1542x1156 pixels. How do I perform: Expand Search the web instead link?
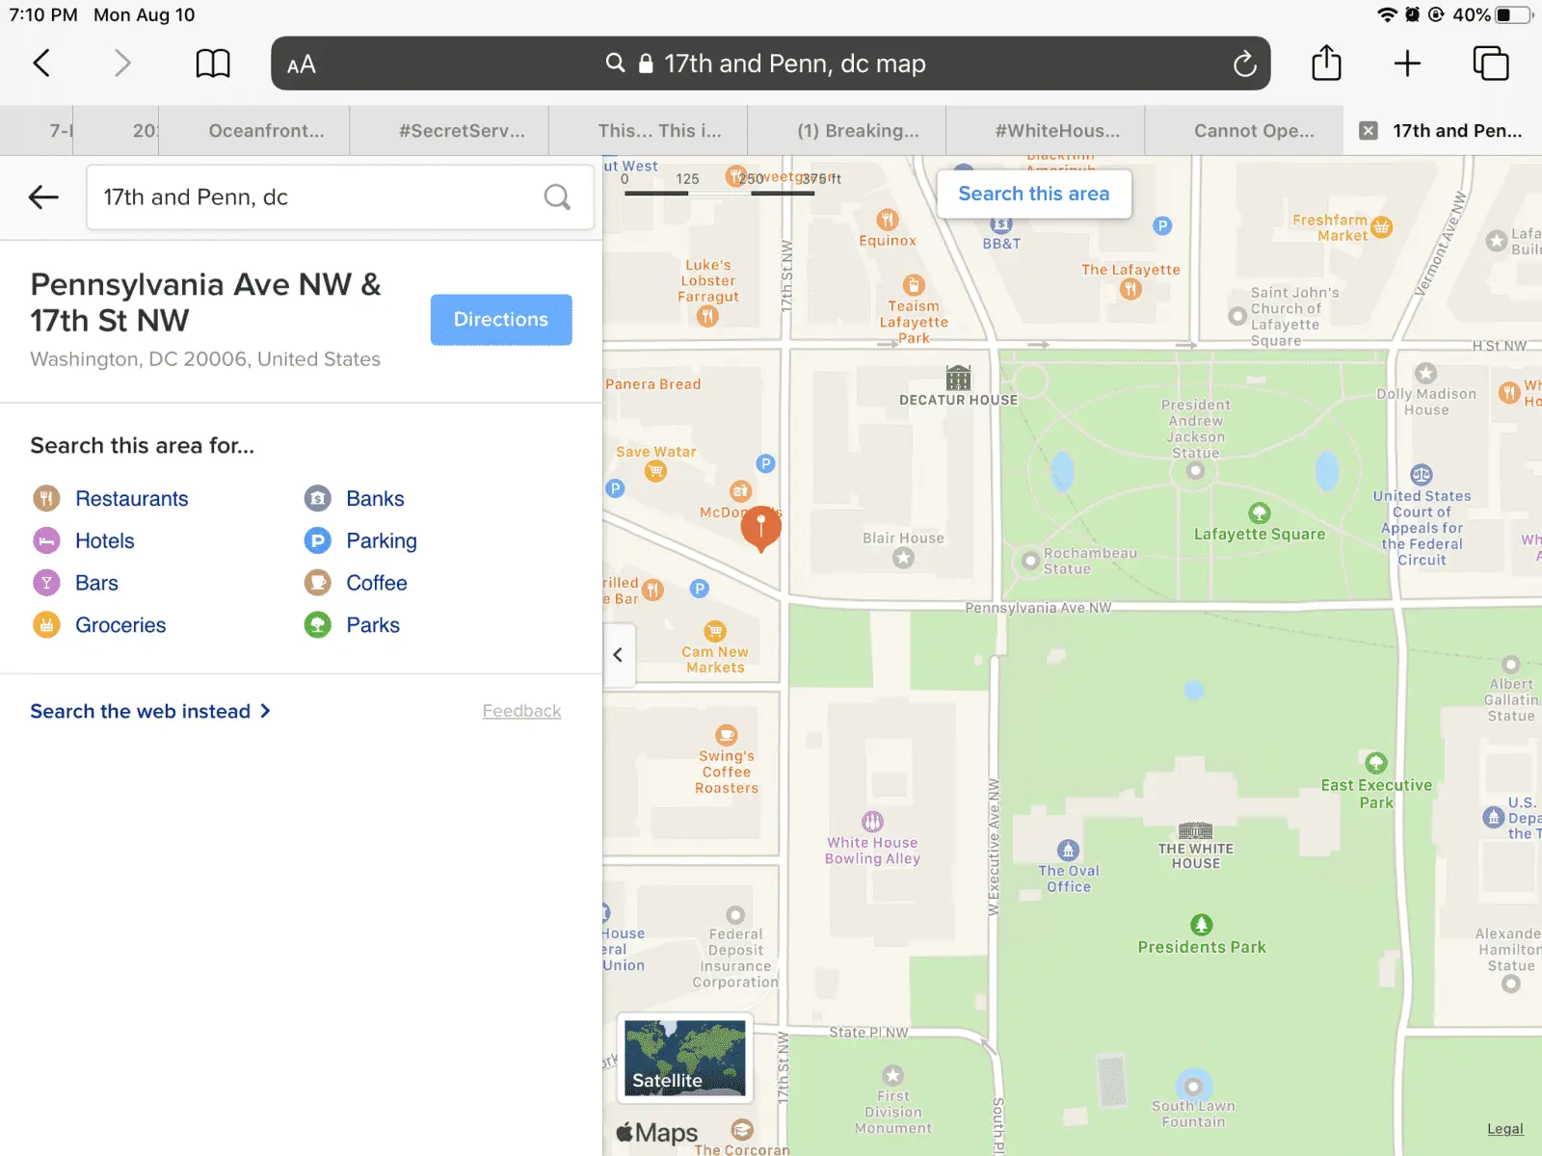click(150, 711)
